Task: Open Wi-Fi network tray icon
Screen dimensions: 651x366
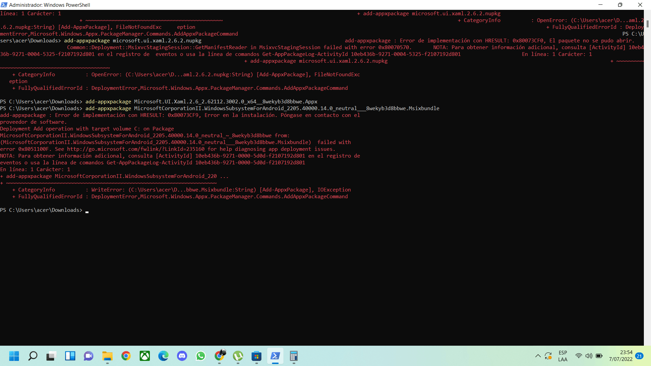Action: coord(579,356)
